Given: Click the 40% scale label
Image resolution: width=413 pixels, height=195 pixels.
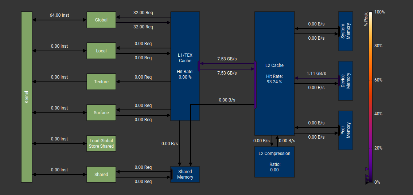Looking at the screenshot, I should [x=378, y=114].
